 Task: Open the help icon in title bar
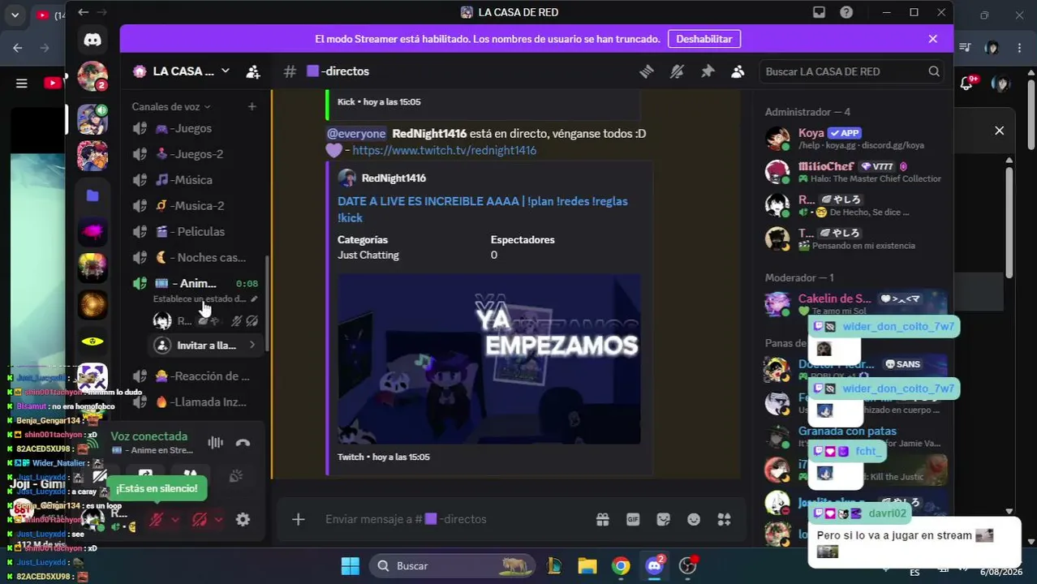tap(846, 12)
